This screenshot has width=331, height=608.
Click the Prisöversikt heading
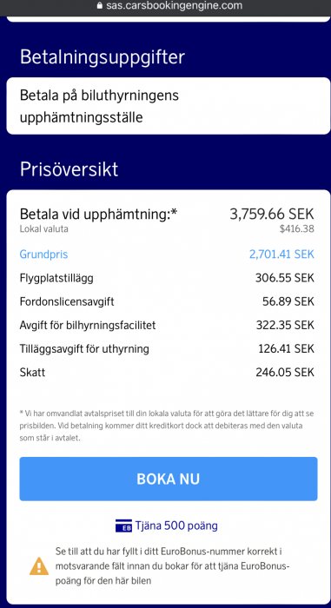[x=70, y=169]
